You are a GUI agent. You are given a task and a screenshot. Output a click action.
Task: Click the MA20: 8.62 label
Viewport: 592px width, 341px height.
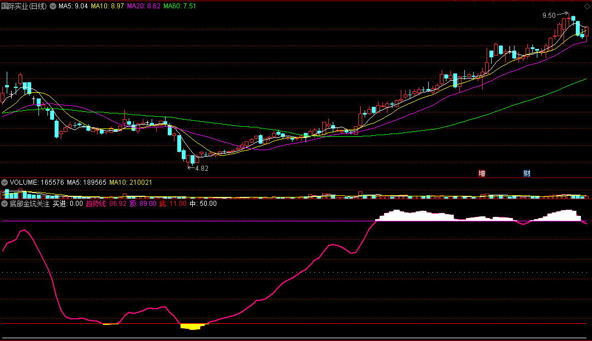click(x=143, y=6)
